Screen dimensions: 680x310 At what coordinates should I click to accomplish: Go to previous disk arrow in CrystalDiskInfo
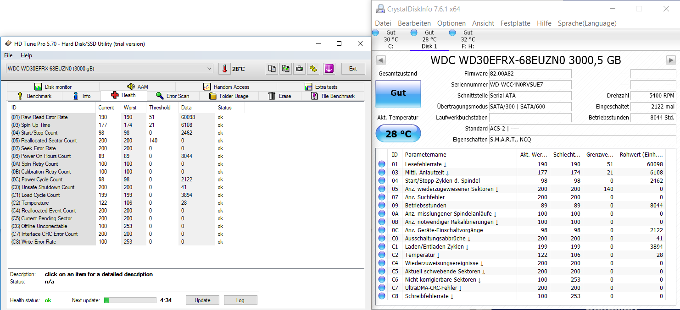(x=381, y=60)
